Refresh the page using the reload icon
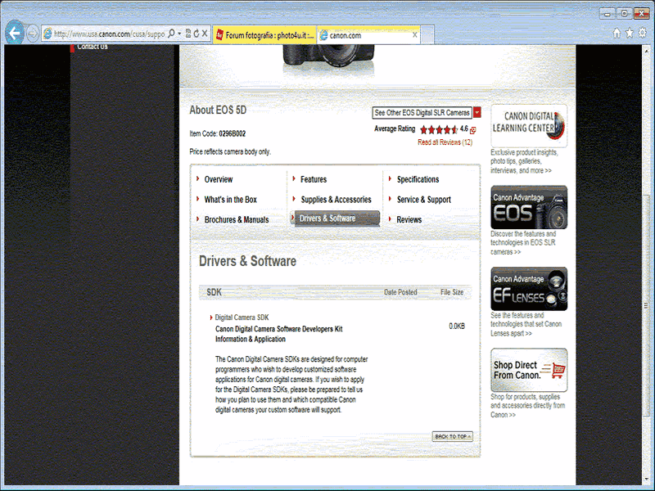Image resolution: width=655 pixels, height=491 pixels. point(196,34)
